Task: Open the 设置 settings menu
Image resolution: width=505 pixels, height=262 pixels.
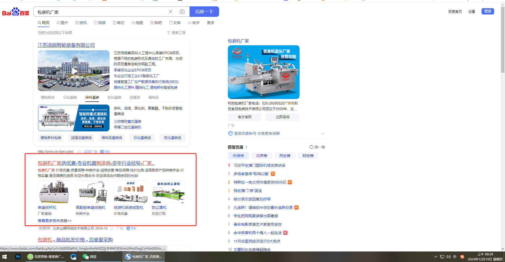Action: pos(472,12)
